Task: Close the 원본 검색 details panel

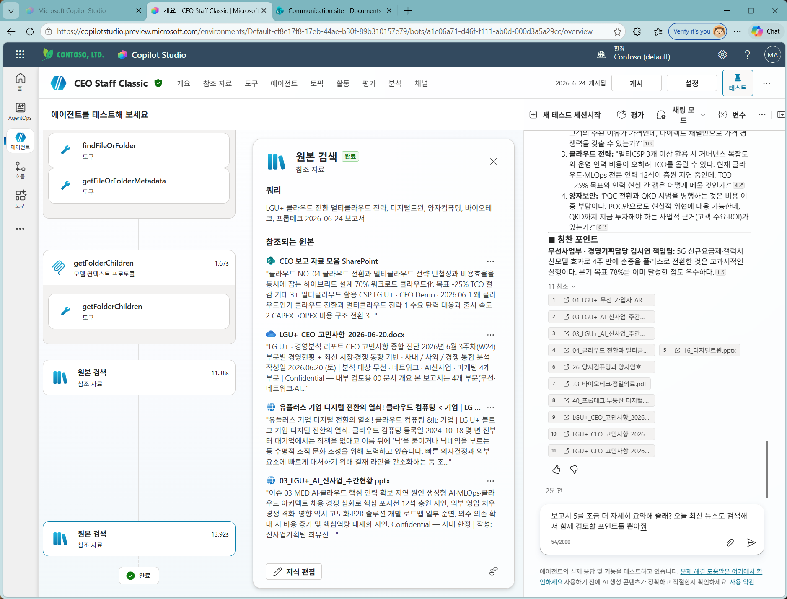Action: click(493, 162)
